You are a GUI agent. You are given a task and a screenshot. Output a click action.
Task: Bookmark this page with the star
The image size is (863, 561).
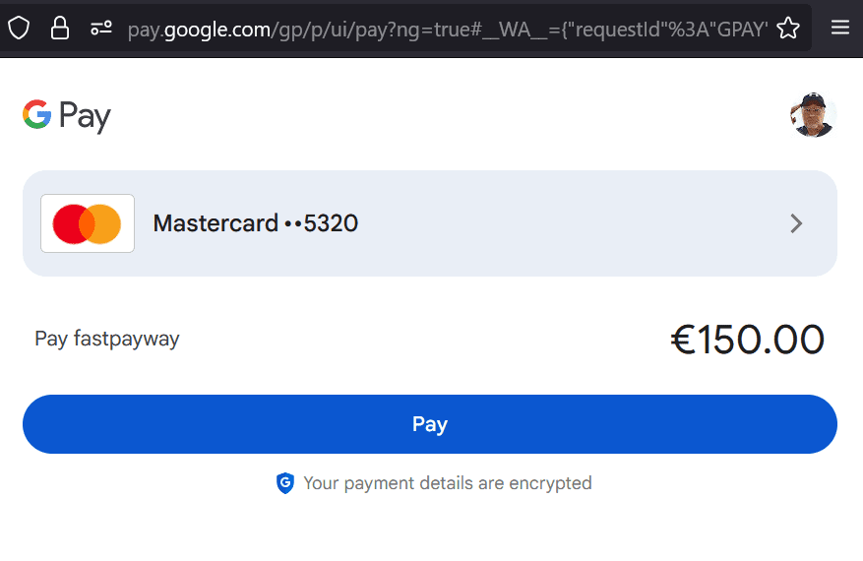pos(788,28)
